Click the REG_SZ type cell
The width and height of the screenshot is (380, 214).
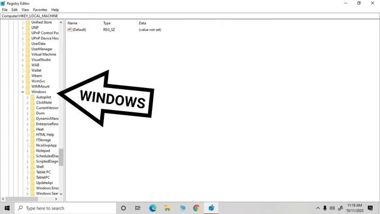pos(109,30)
